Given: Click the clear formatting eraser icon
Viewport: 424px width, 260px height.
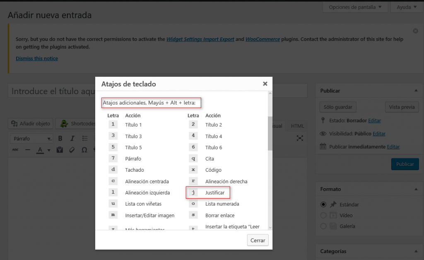Looking at the screenshot, I should (72, 150).
